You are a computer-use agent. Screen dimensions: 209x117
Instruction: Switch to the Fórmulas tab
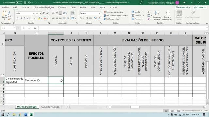coord(62,7)
